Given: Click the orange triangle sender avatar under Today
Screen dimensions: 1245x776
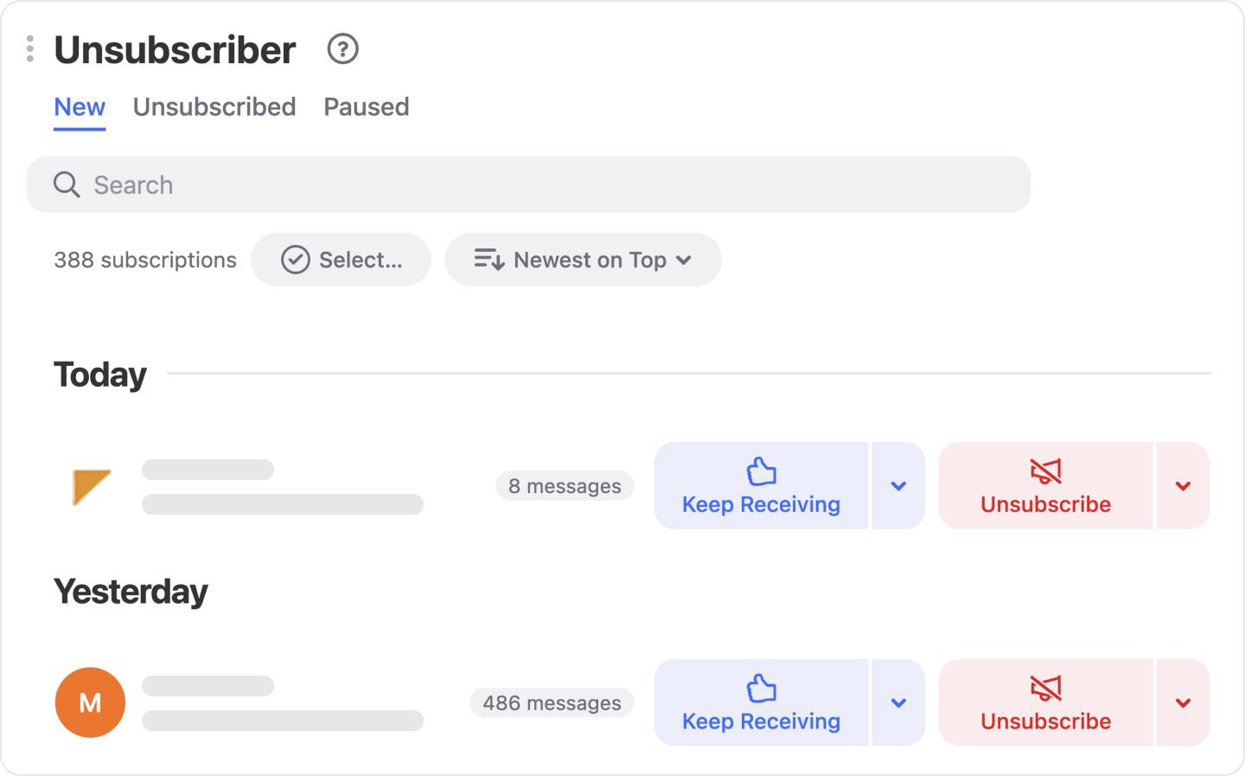Looking at the screenshot, I should click(90, 486).
